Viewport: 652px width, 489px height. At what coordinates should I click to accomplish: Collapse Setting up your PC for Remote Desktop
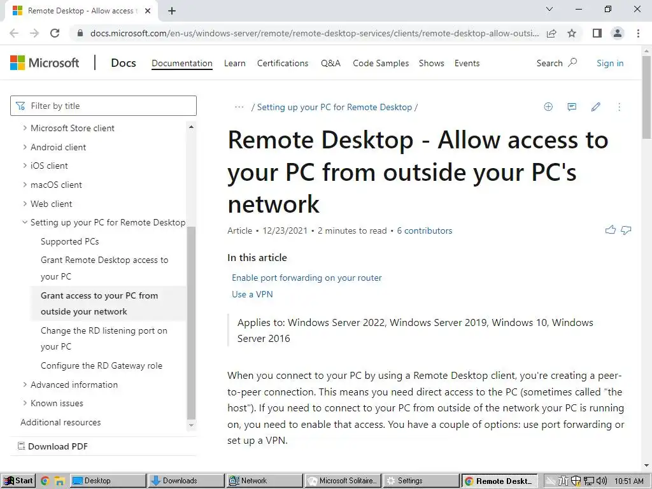pos(25,222)
